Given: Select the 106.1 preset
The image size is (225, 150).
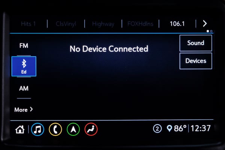Looking at the screenshot, I should [x=177, y=24].
